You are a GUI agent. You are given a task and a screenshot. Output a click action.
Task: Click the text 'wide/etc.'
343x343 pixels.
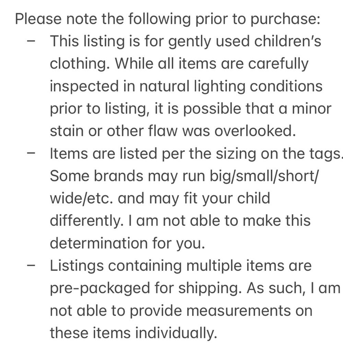(x=81, y=199)
